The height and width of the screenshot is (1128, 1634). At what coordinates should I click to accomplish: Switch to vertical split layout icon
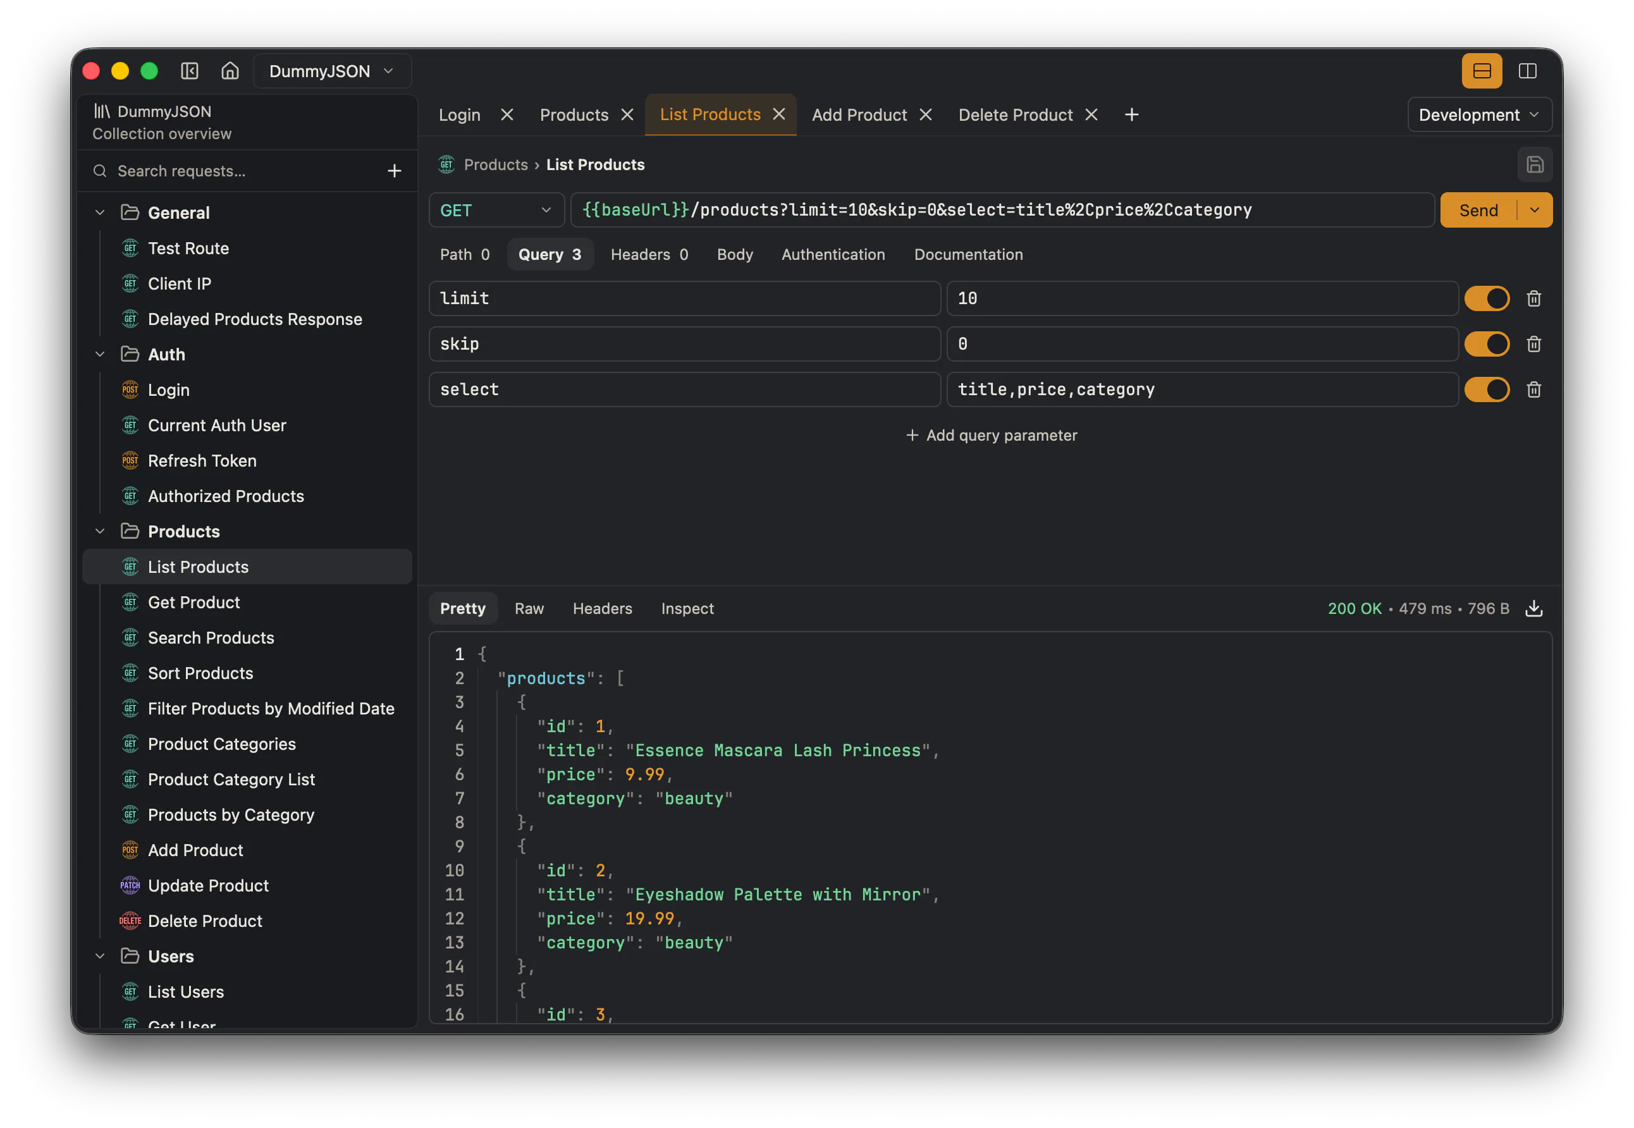click(x=1527, y=71)
